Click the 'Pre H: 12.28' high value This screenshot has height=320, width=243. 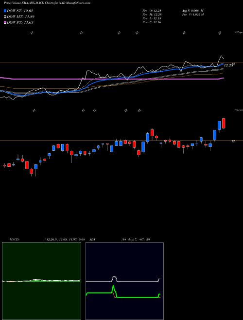point(153,14)
